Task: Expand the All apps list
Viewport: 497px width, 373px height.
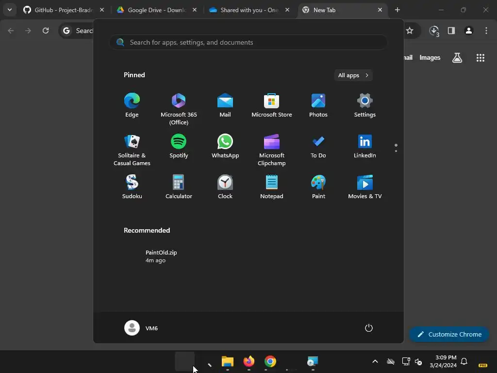Action: pos(353,75)
